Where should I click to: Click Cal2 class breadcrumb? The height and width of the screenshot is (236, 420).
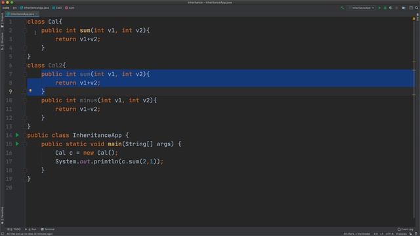[x=57, y=8]
